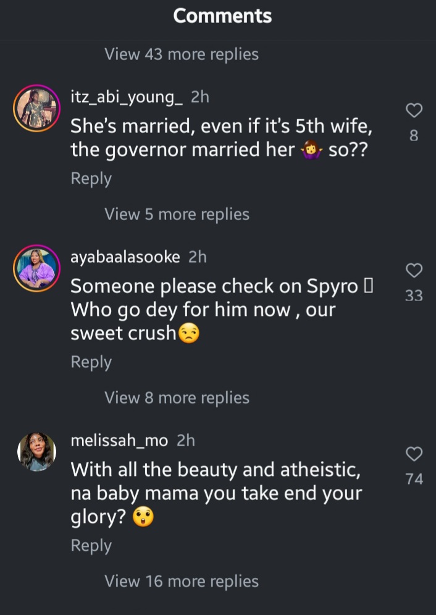
Task: Expand View 43 more replies
Action: pyautogui.click(x=182, y=54)
